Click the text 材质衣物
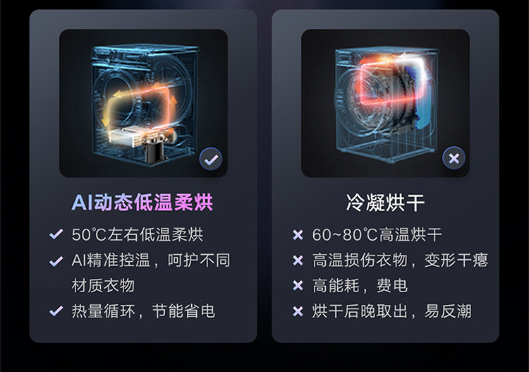The height and width of the screenshot is (372, 529). [x=103, y=286]
